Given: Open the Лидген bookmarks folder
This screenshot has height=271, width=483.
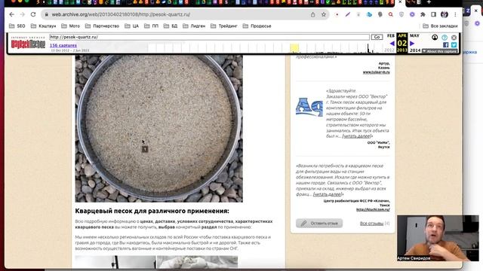Looking at the screenshot, I should click(x=194, y=26).
